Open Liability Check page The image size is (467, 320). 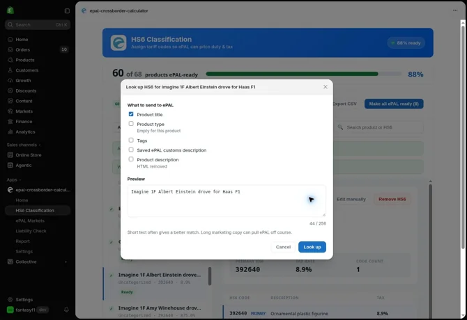[31, 231]
